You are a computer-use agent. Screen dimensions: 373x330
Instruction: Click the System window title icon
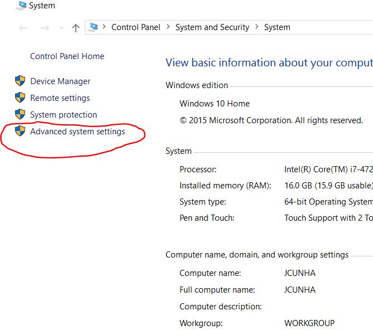21,6
